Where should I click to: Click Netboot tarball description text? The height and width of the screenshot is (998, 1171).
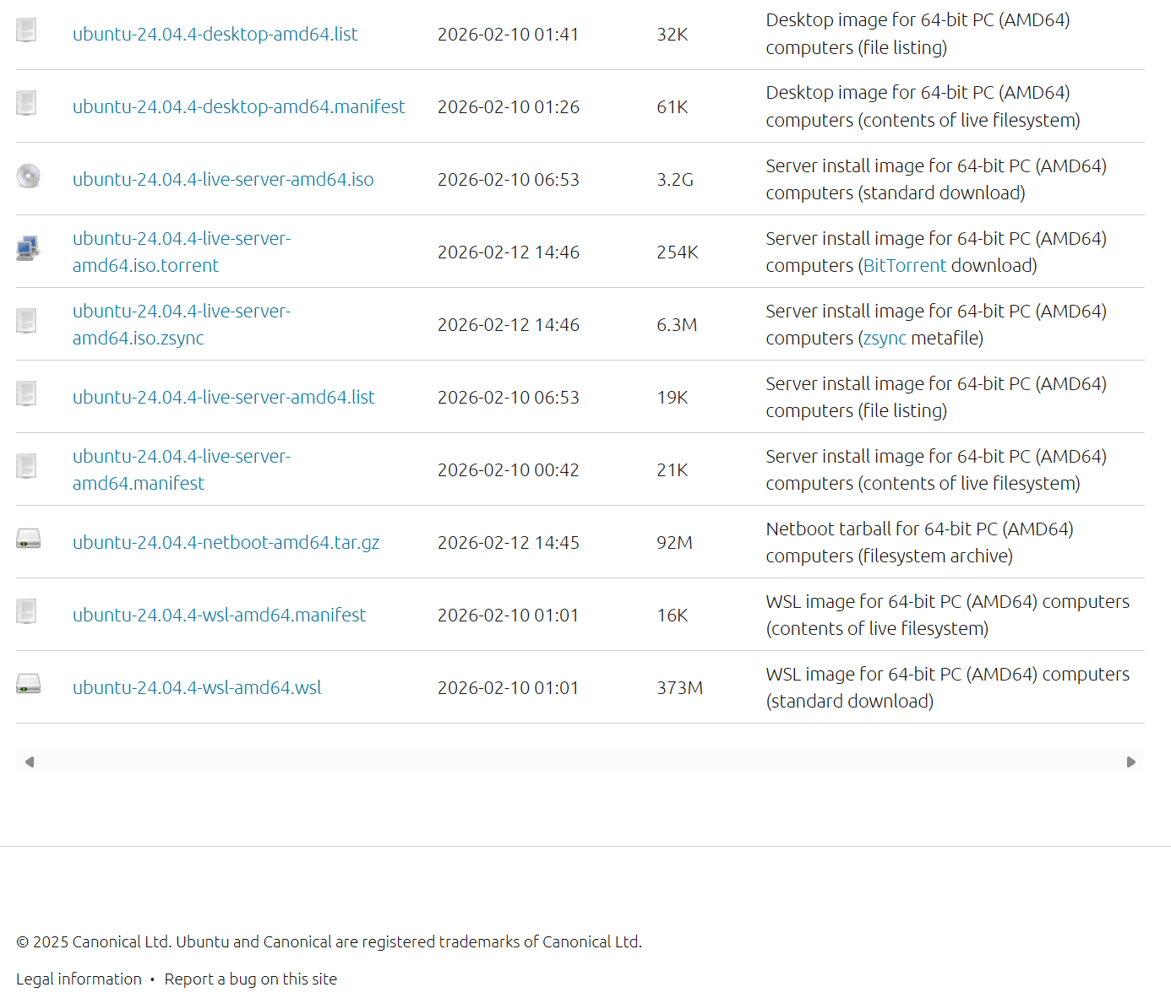[x=919, y=542]
